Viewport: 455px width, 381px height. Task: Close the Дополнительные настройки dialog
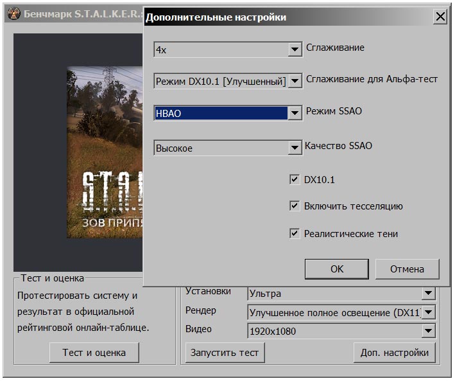click(440, 17)
